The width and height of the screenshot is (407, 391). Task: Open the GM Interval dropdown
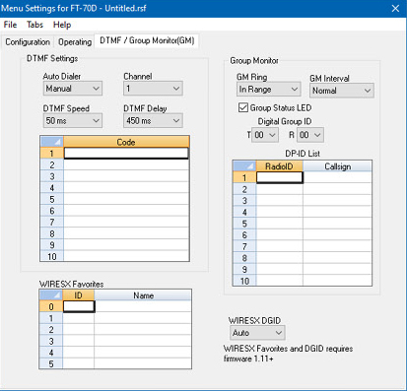[342, 91]
